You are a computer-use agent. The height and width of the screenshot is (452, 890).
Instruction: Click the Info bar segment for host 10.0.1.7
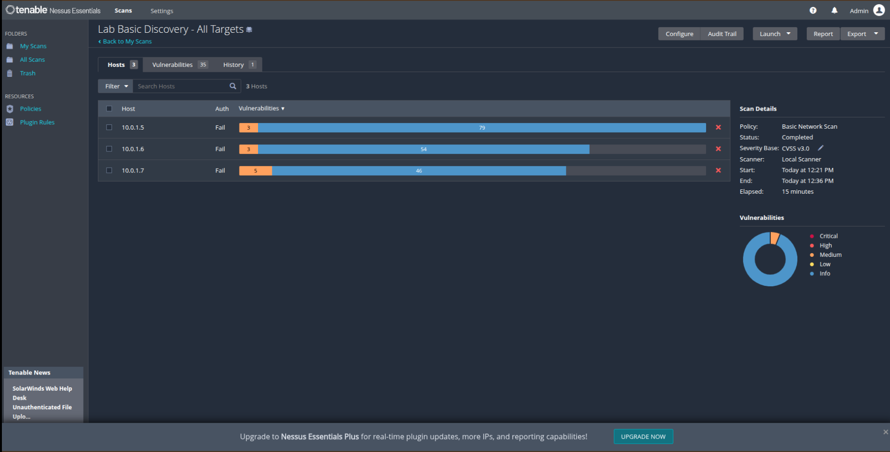point(419,170)
